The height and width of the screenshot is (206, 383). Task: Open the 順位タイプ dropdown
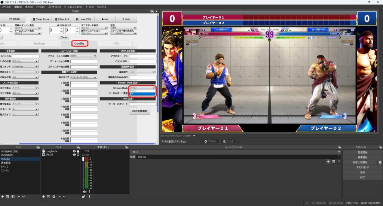(x=83, y=77)
